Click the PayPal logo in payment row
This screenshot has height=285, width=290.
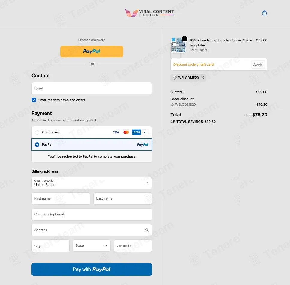[142, 144]
